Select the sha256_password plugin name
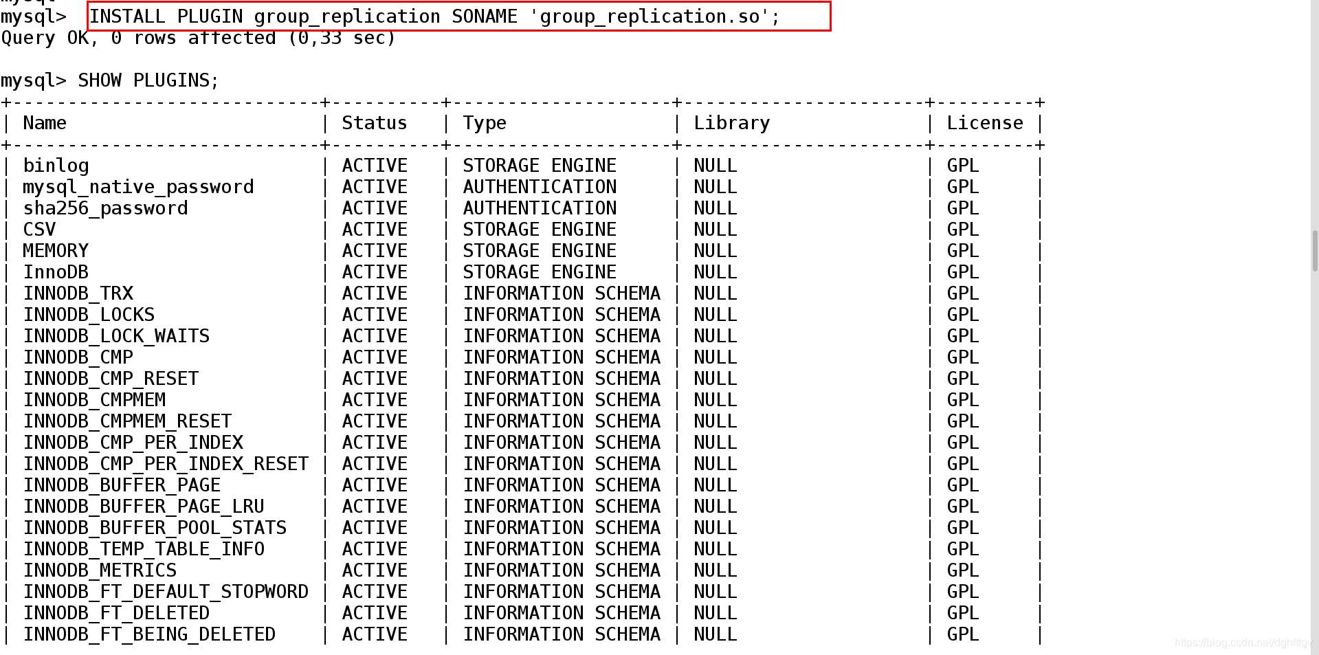1319x655 pixels. tap(105, 208)
